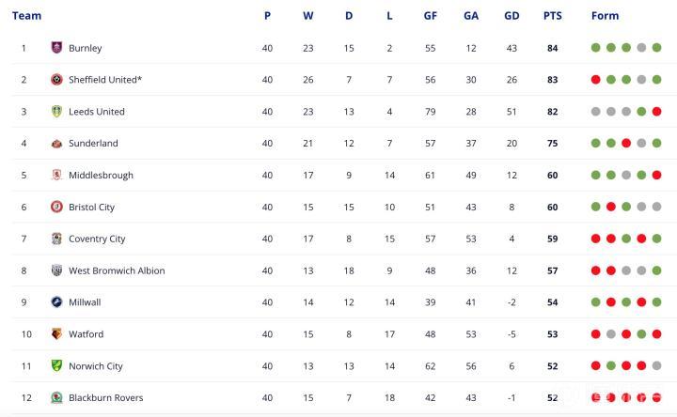Click the Burnley club crest icon
Viewport: 677px width, 417px height.
click(x=56, y=48)
